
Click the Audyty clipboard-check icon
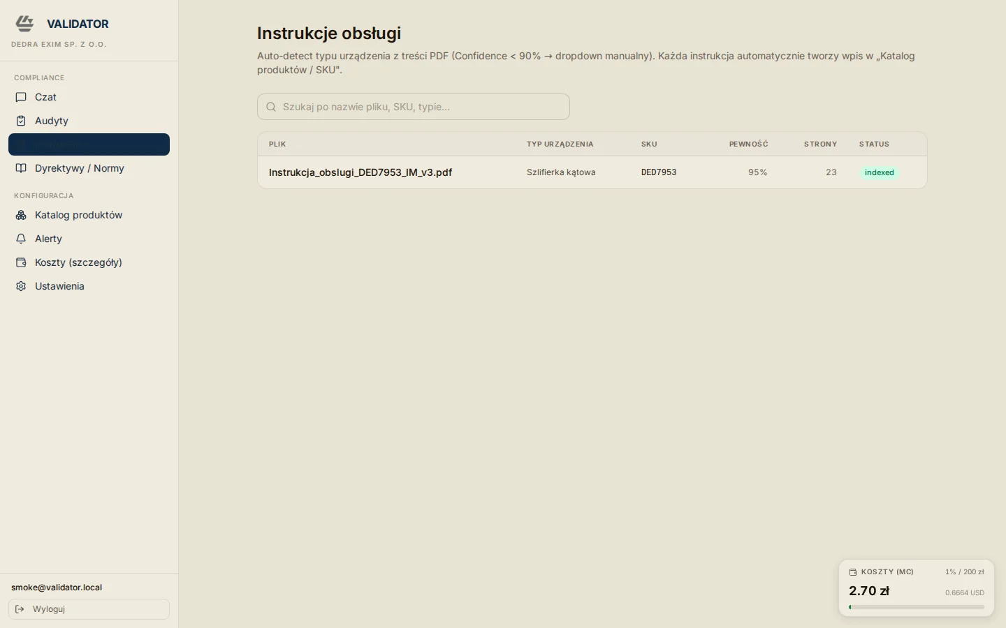coord(21,121)
